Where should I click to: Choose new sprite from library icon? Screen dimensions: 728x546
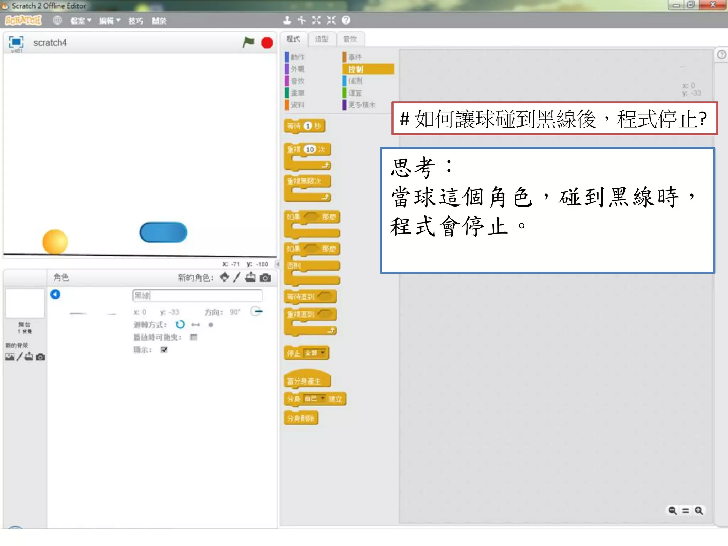pos(224,277)
